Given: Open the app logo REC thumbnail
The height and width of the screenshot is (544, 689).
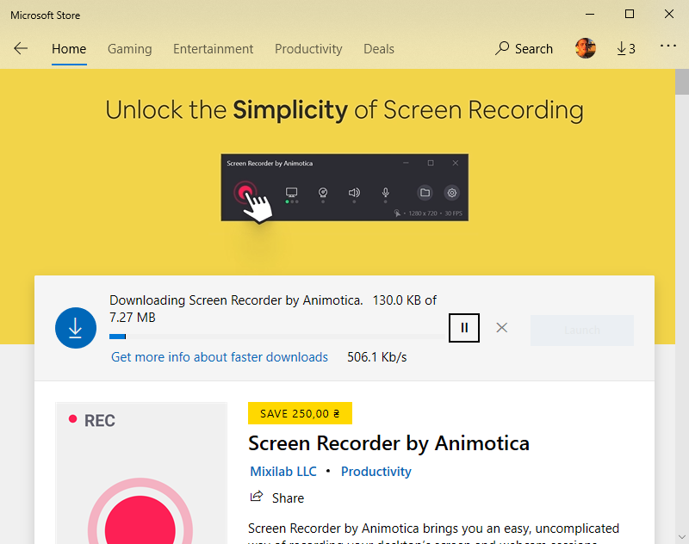Looking at the screenshot, I should 141,473.
